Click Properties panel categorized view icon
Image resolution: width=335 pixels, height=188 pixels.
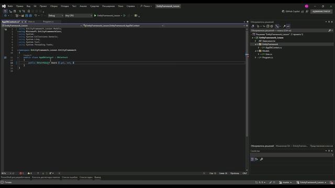click(x=252, y=159)
